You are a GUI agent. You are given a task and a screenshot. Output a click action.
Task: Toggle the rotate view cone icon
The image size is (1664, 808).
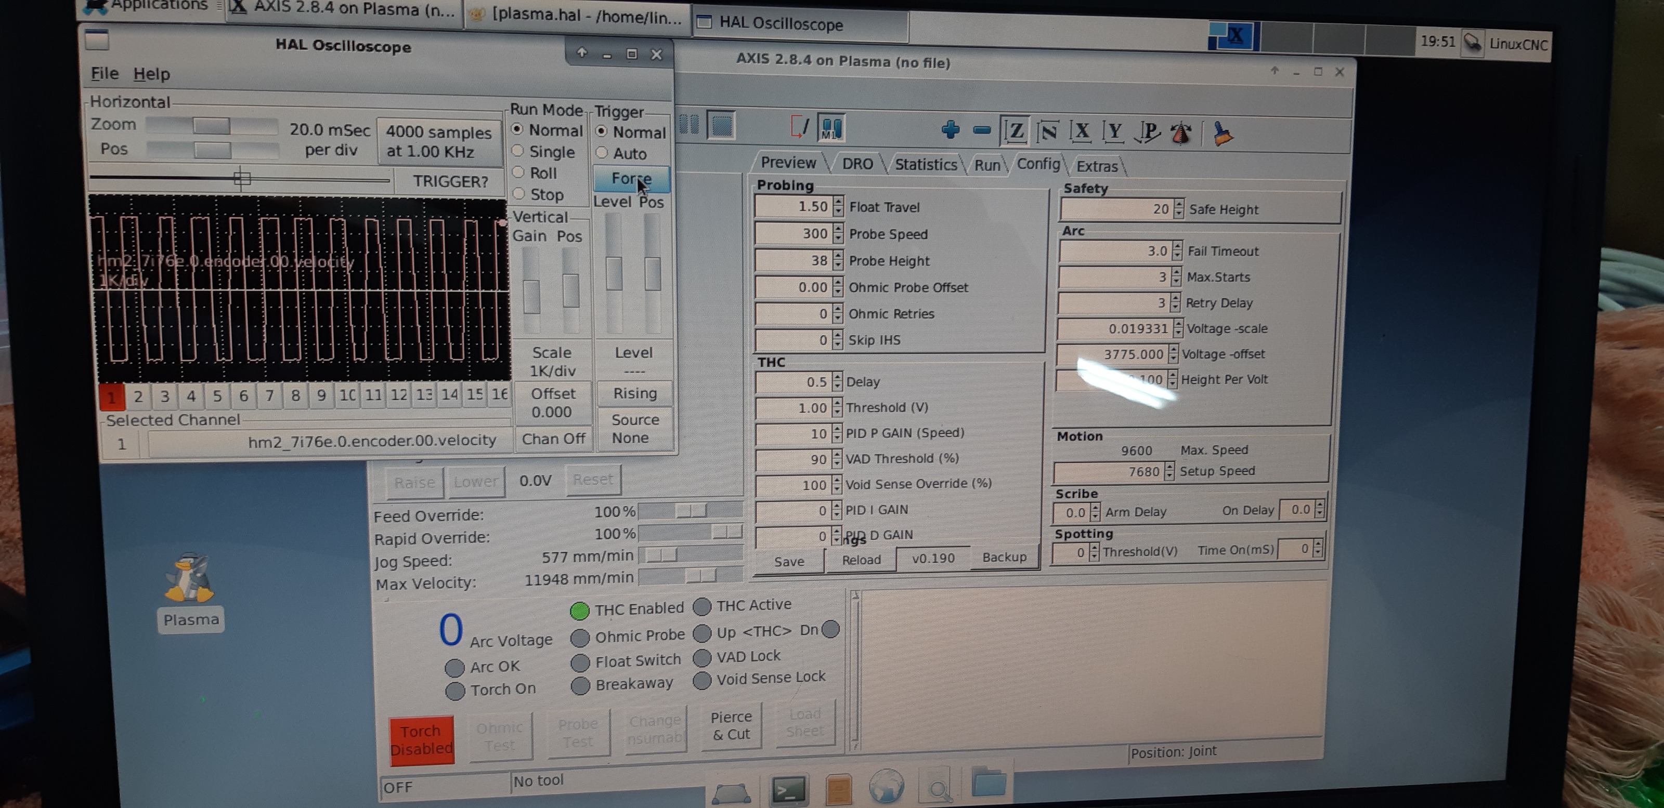click(1181, 133)
